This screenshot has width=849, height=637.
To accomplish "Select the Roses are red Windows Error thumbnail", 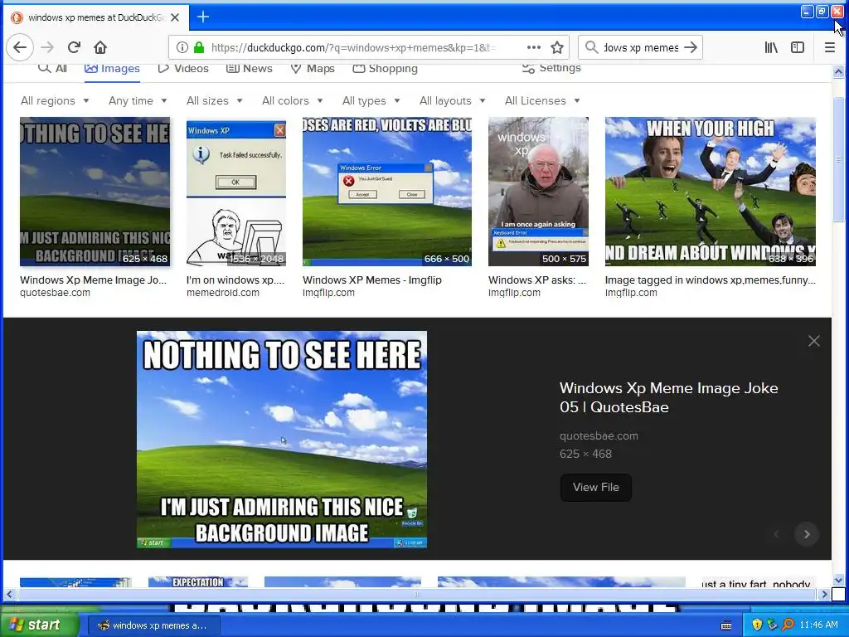I will click(387, 192).
